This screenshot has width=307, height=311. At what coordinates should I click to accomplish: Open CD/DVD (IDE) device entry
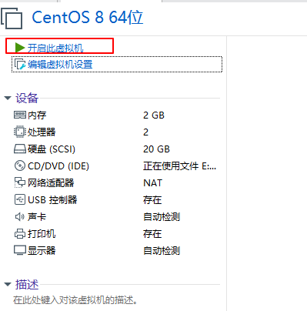tap(115, 166)
